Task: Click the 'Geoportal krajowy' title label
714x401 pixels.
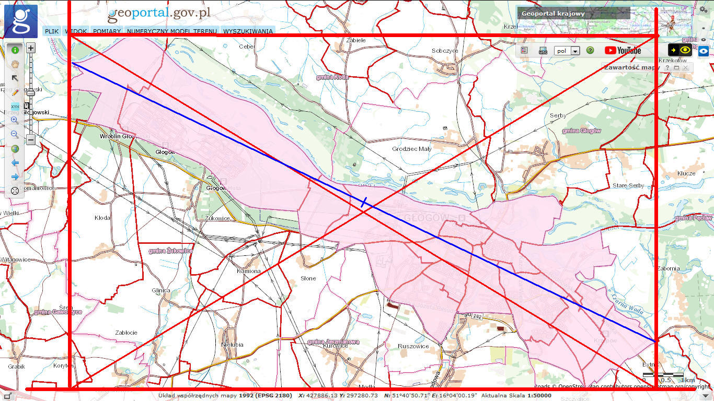Action: pyautogui.click(x=553, y=14)
